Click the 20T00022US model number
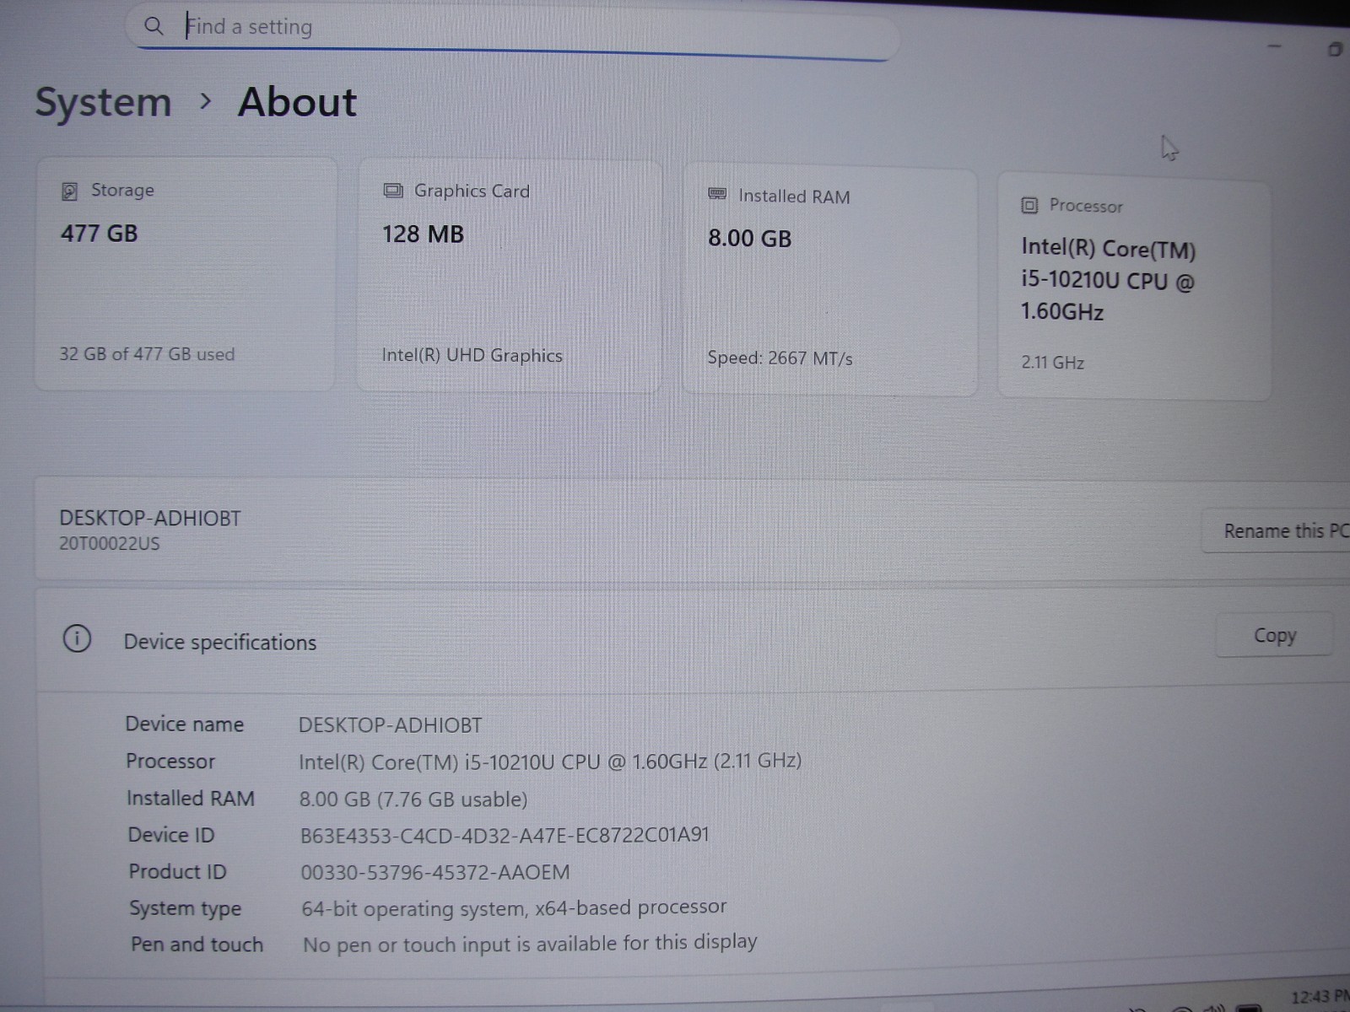Viewport: 1350px width, 1012px height. tap(109, 544)
